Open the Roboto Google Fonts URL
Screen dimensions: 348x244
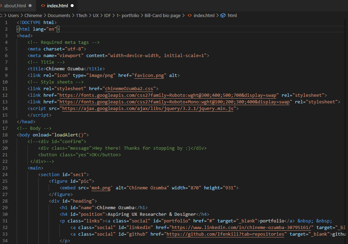pyautogui.click(x=168, y=95)
